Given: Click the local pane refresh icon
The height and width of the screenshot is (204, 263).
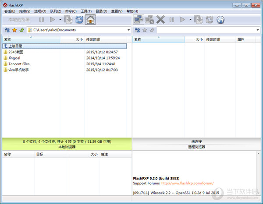Looking at the screenshot, I should click(x=79, y=20).
